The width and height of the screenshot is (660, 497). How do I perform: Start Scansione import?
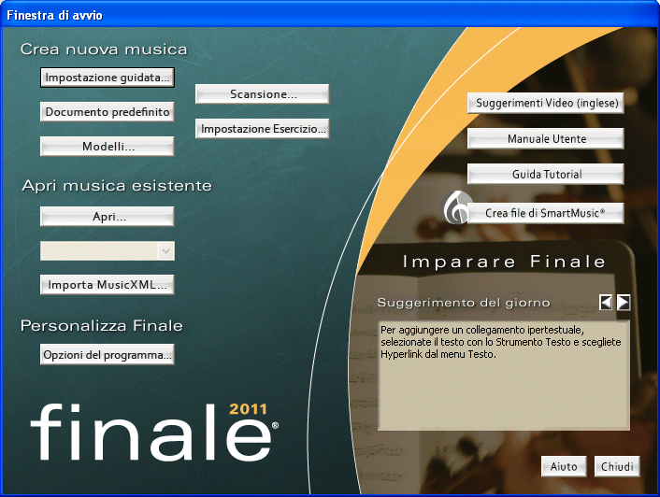click(263, 94)
